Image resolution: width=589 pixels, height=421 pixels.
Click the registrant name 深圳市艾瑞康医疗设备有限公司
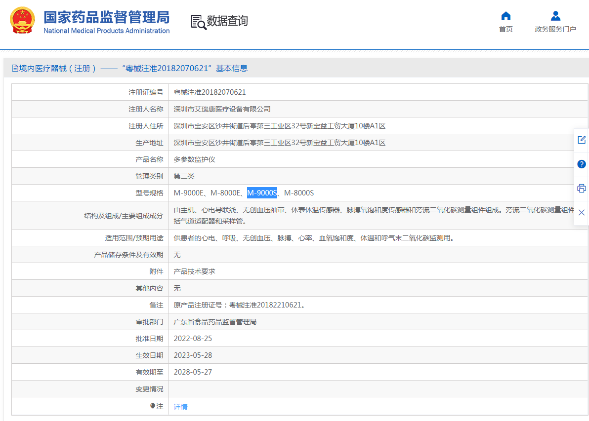point(222,109)
